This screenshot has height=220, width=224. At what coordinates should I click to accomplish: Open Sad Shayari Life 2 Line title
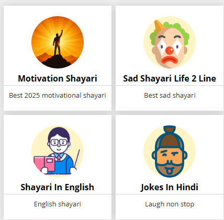pyautogui.click(x=170, y=78)
